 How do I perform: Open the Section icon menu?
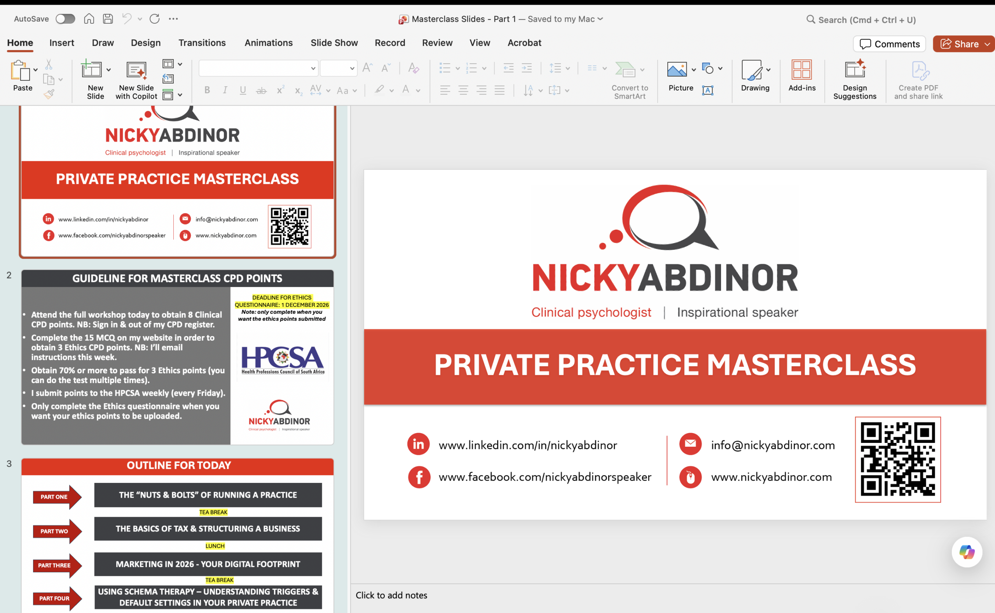pos(172,95)
